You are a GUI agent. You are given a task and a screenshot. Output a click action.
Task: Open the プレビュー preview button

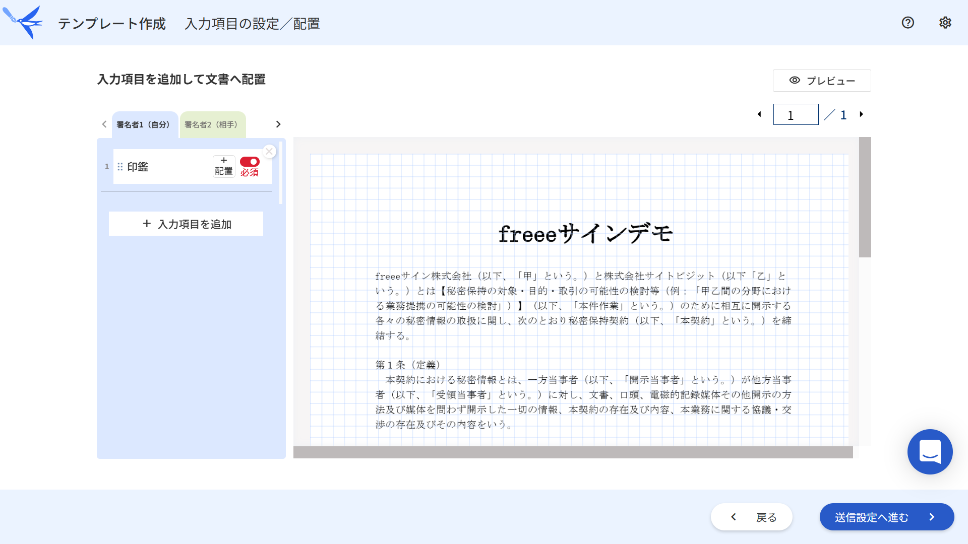pyautogui.click(x=822, y=81)
